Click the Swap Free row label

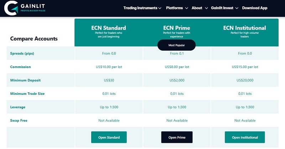(19, 120)
